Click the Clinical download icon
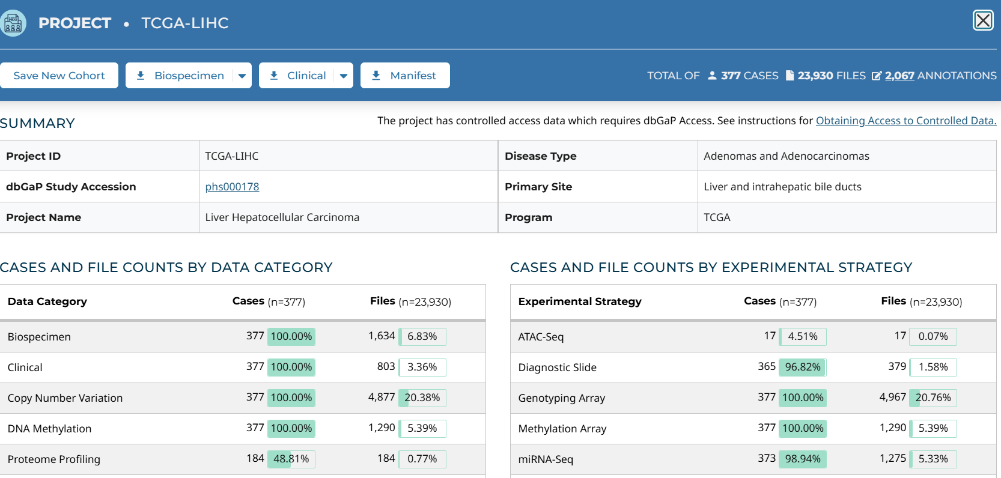Viewport: 1001px width, 478px height. (x=274, y=76)
